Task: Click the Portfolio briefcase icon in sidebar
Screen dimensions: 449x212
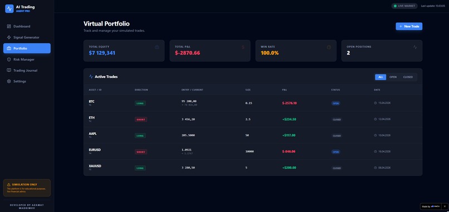Action: (x=9, y=48)
